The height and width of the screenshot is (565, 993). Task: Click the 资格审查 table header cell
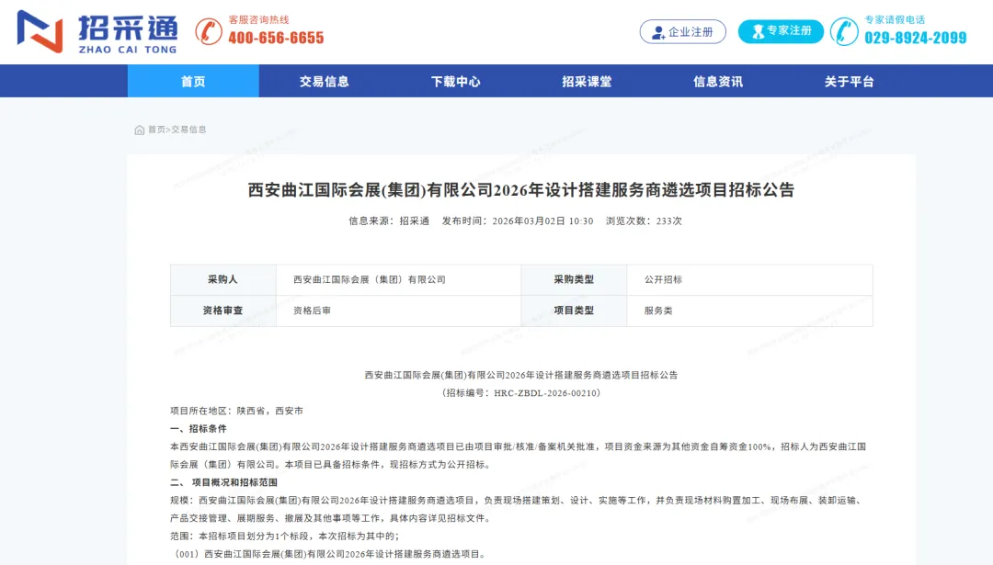(223, 311)
